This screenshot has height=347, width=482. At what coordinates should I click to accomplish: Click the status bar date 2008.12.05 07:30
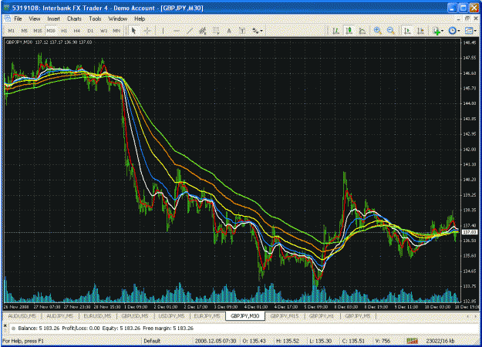(215, 341)
